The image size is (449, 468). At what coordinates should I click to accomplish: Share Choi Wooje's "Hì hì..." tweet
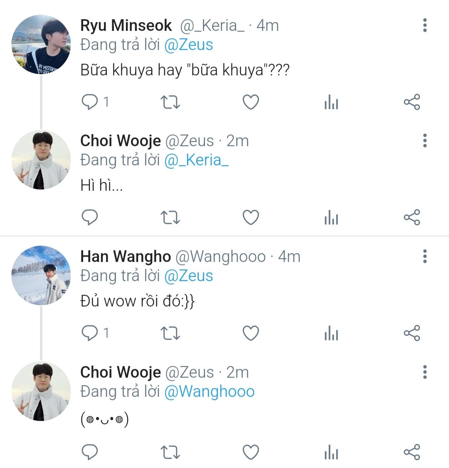point(412,217)
